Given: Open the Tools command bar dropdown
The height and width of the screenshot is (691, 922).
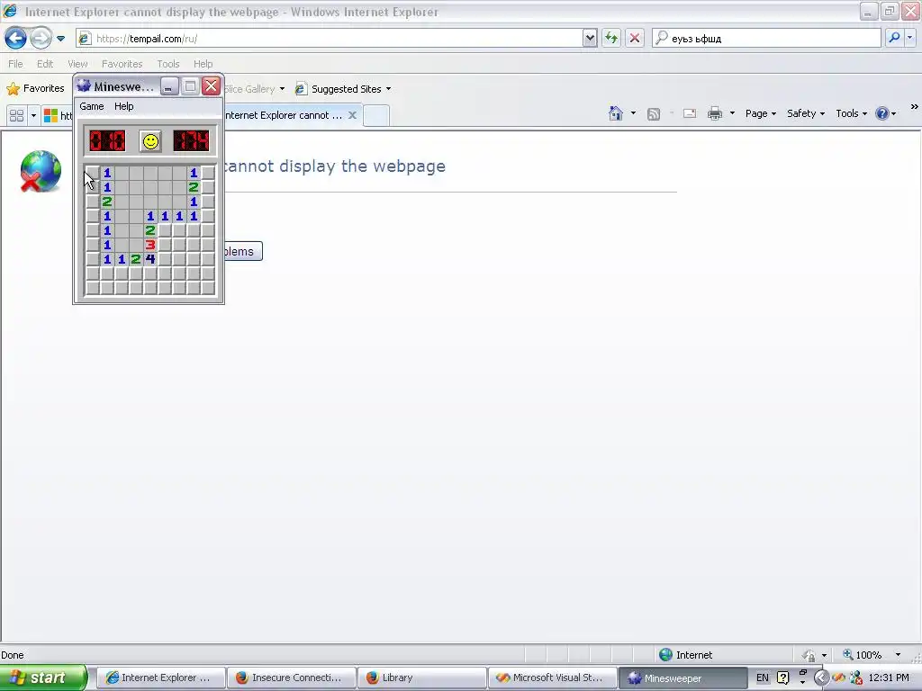Looking at the screenshot, I should 852,113.
